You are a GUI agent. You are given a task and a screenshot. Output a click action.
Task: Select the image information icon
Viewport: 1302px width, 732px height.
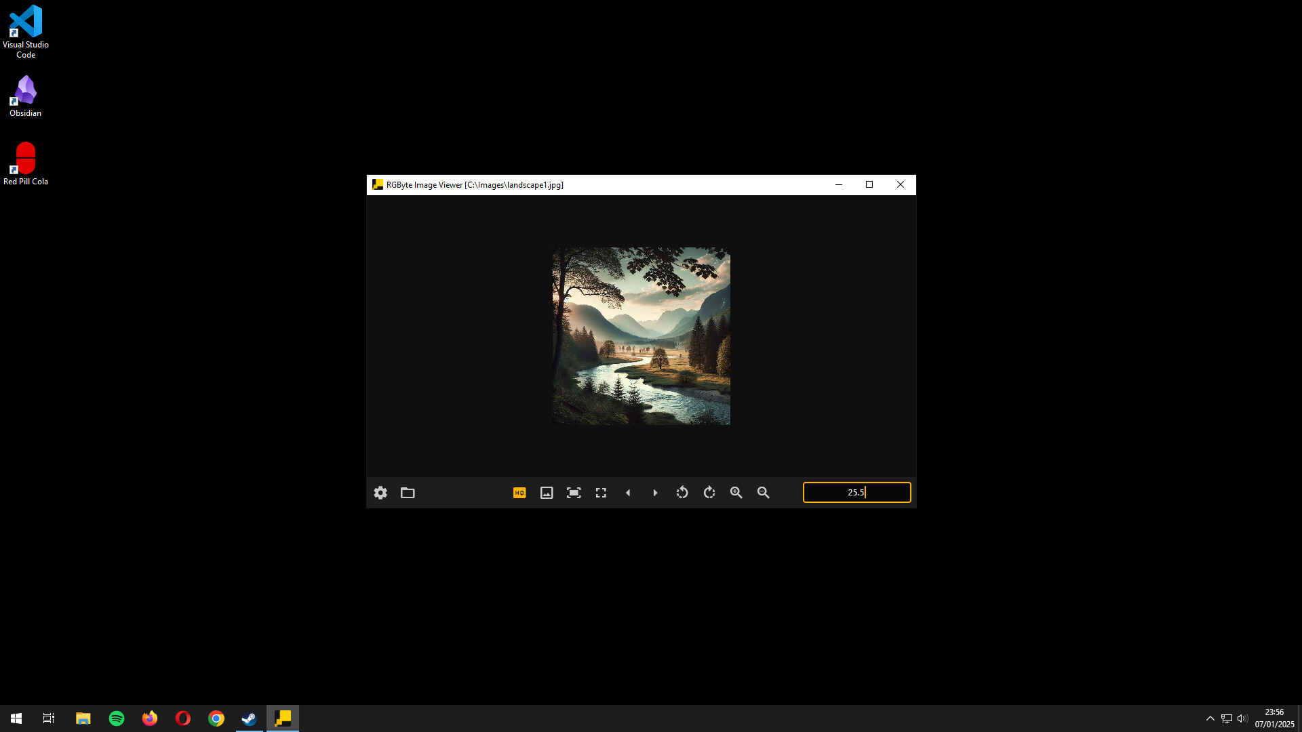click(547, 493)
